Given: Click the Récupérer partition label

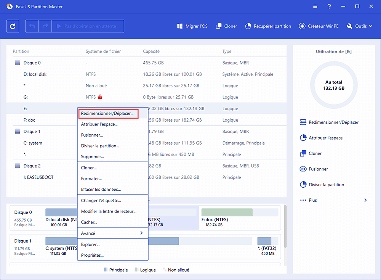Looking at the screenshot, I should pos(272,26).
